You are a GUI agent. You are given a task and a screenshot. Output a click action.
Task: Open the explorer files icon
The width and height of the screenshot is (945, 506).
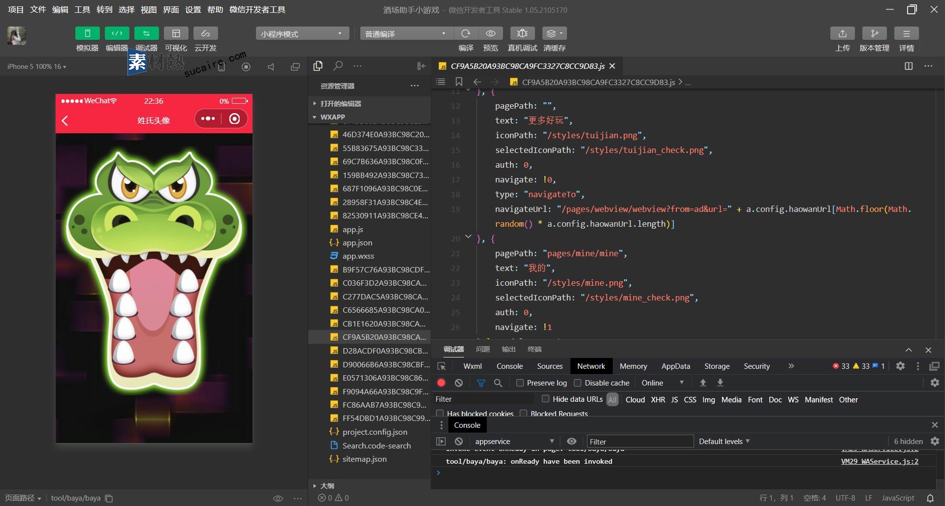(318, 65)
